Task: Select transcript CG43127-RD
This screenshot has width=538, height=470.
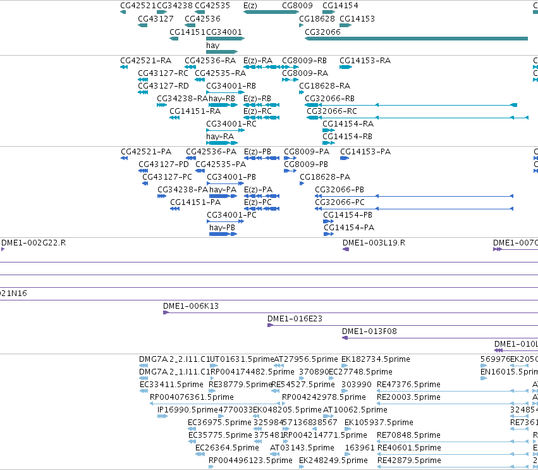Action: click(163, 86)
